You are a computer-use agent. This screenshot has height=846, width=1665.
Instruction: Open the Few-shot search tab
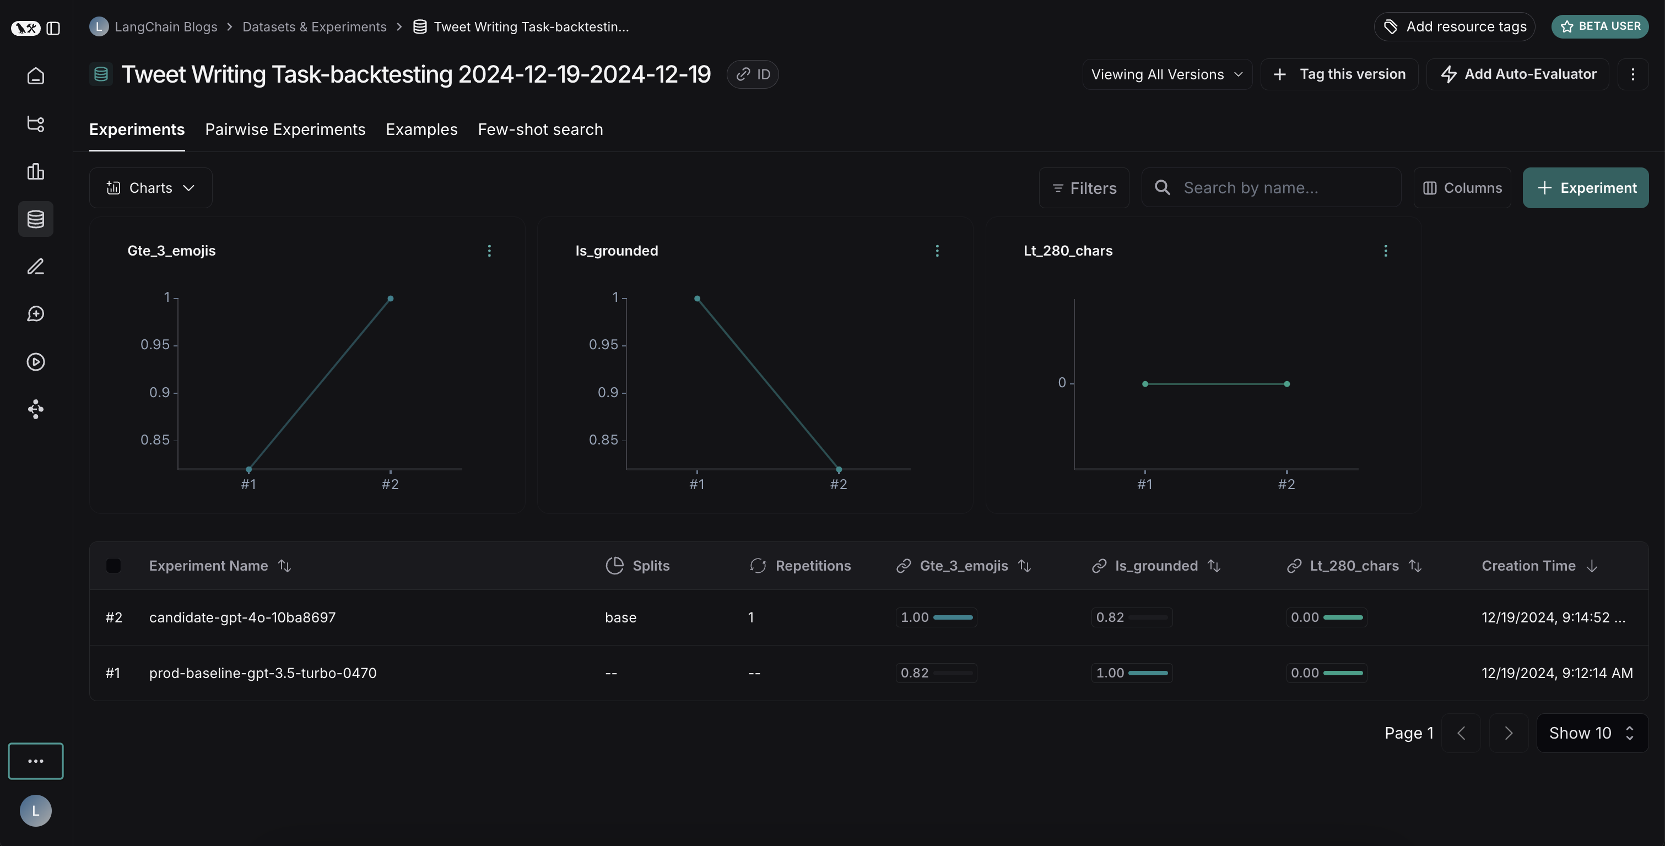point(540,130)
